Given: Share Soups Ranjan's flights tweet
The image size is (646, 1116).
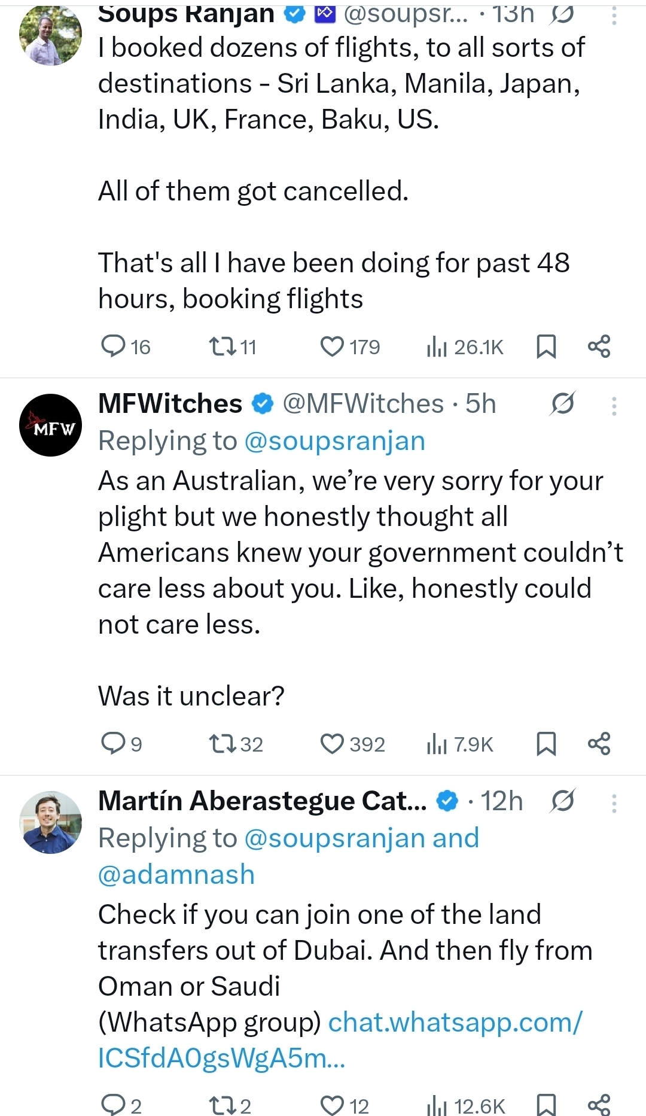Looking at the screenshot, I should (599, 346).
